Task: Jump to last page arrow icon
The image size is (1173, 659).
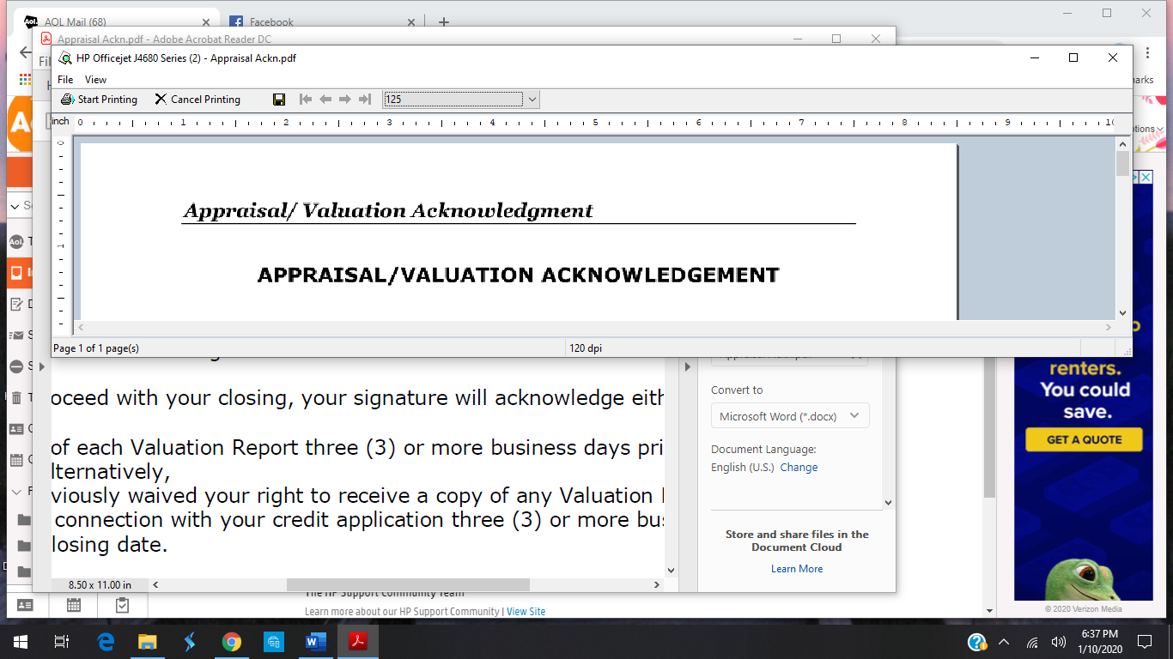Action: pos(365,100)
